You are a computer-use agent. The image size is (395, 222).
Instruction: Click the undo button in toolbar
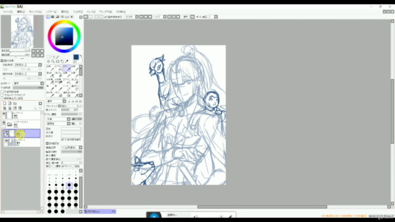click(86, 17)
